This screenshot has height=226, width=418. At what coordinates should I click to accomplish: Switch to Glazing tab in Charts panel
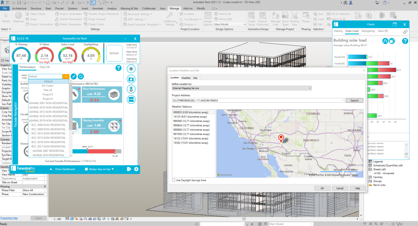[338, 31]
